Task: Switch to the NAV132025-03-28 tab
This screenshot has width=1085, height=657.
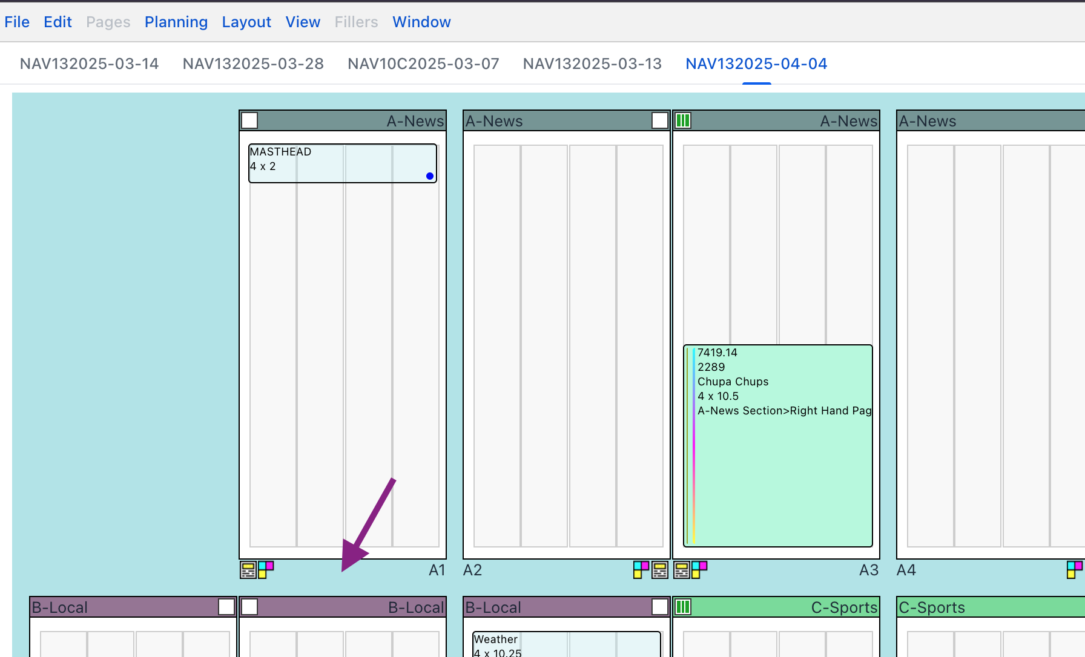Action: coord(253,64)
